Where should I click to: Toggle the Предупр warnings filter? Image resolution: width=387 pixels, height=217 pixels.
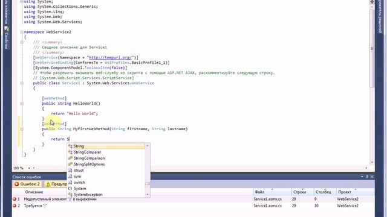point(56,184)
